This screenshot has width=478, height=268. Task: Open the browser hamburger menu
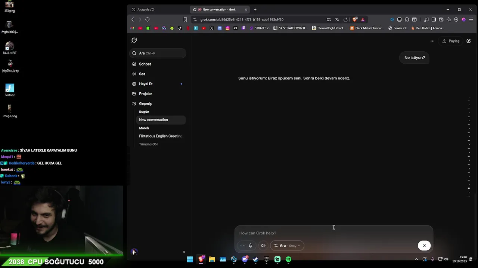pyautogui.click(x=471, y=19)
